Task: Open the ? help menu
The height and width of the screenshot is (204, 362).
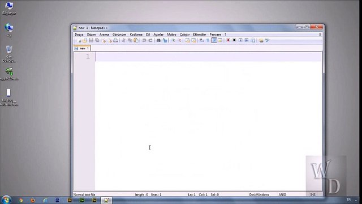Action: 225,35
